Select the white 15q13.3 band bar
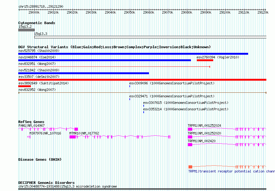Screen dimensions: 275x191 coord(150,37)
